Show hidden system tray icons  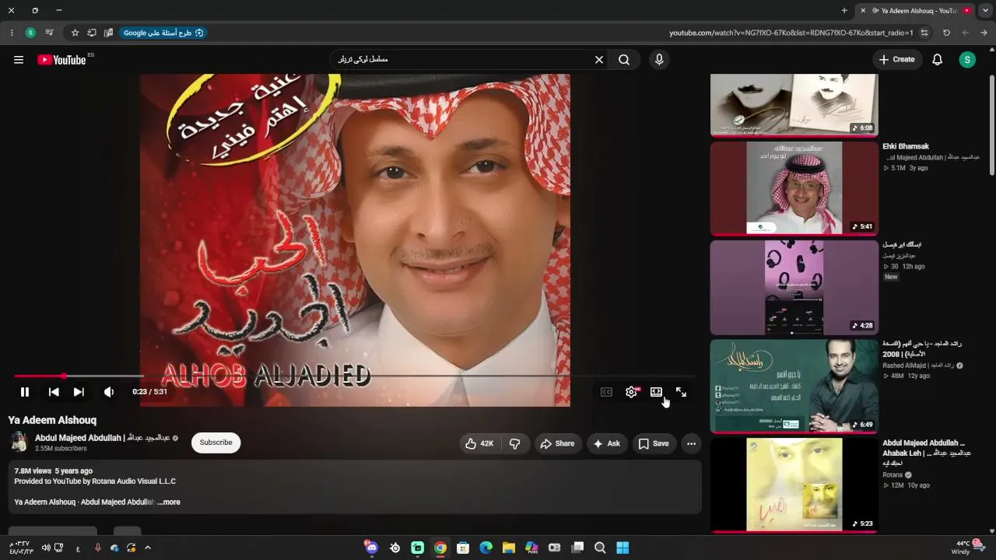(148, 548)
